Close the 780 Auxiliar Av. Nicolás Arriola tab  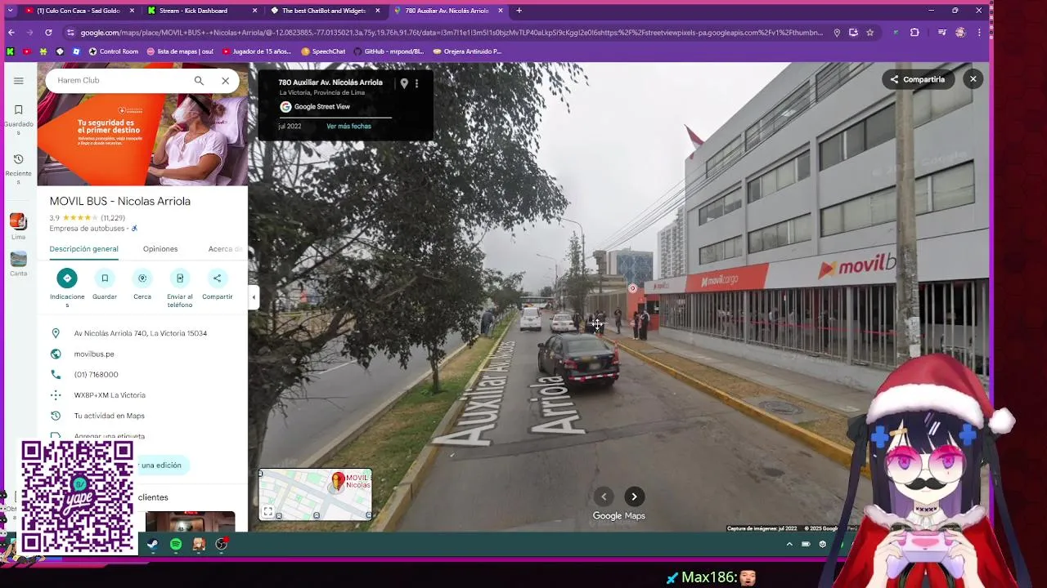coord(501,11)
